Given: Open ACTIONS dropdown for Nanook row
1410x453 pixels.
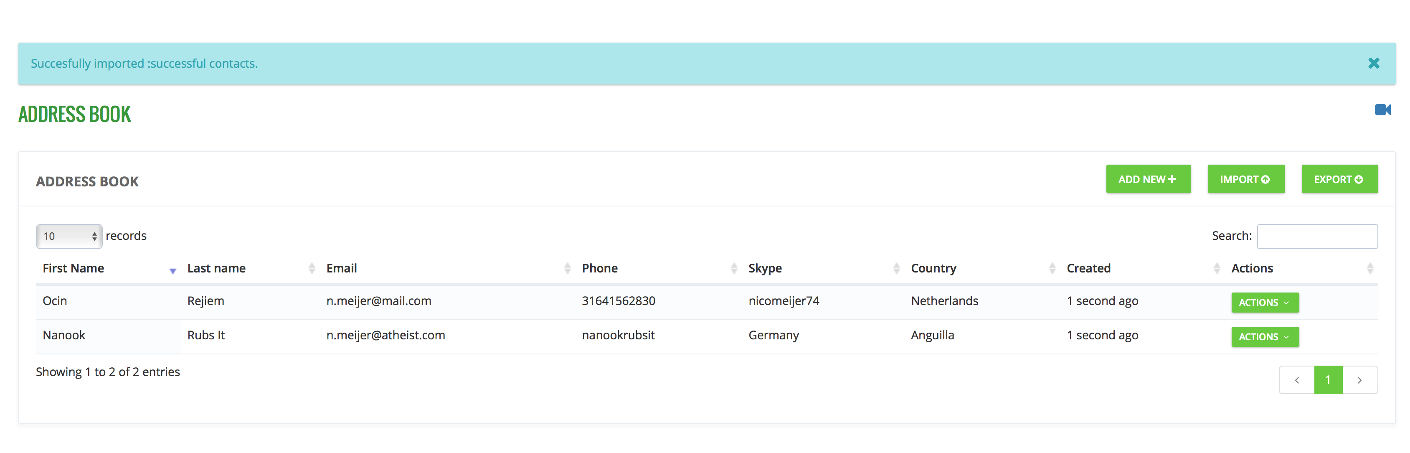Looking at the screenshot, I should pos(1264,337).
